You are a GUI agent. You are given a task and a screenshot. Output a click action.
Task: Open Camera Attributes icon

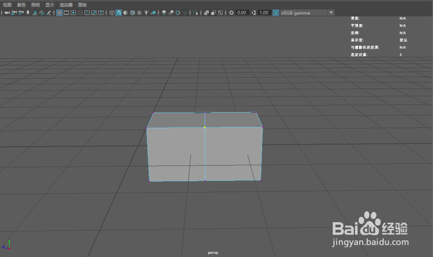[x=21, y=13]
